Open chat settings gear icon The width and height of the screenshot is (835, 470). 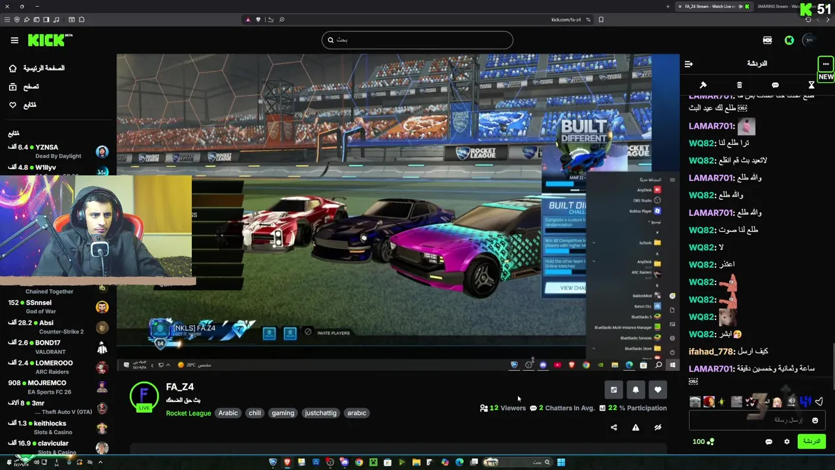pos(787,442)
